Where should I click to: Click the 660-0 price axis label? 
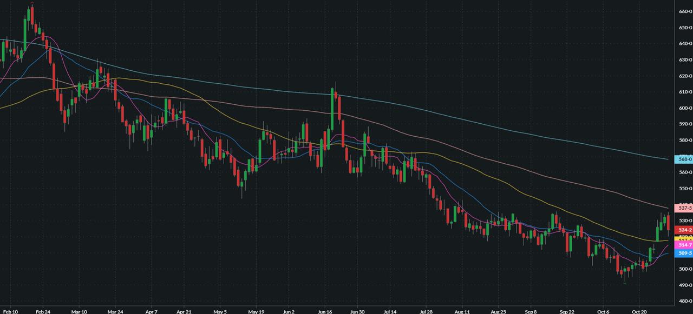[684, 11]
